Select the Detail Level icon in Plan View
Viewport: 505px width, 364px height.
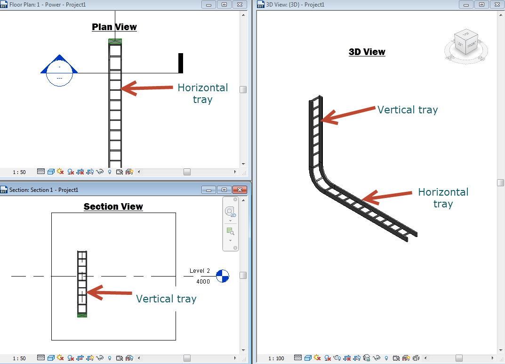41,172
